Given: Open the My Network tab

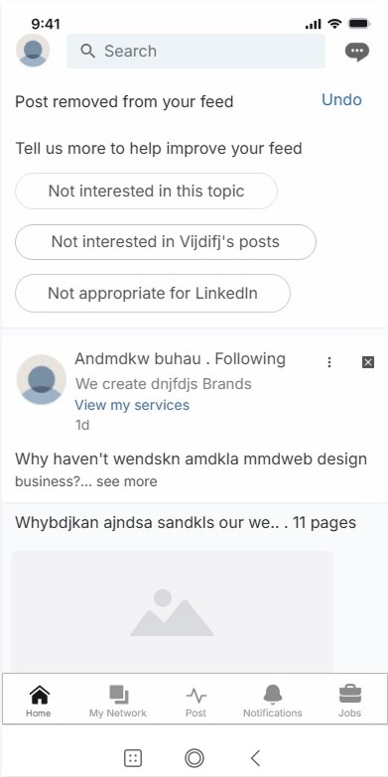Looking at the screenshot, I should tap(118, 701).
